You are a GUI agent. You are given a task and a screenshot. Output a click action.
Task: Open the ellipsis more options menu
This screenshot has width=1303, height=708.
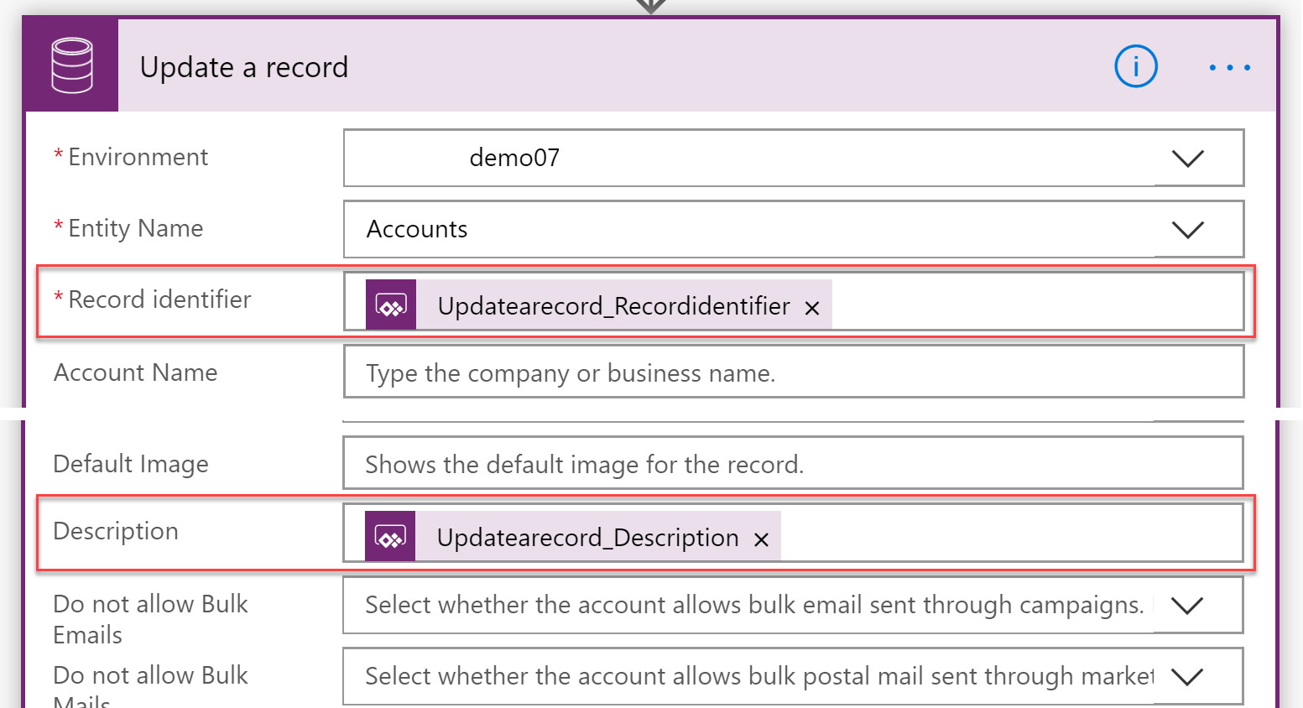[1229, 67]
